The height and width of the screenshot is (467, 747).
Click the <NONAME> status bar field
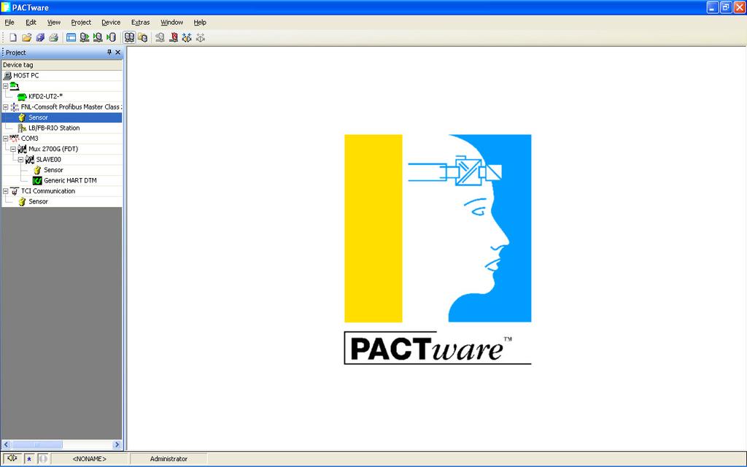click(90, 458)
